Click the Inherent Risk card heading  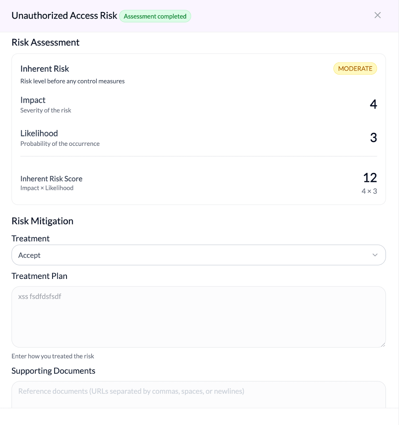tap(45, 69)
